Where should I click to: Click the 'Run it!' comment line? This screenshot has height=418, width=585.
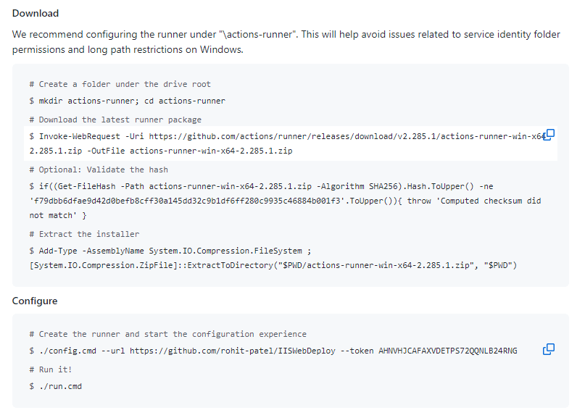(51, 369)
